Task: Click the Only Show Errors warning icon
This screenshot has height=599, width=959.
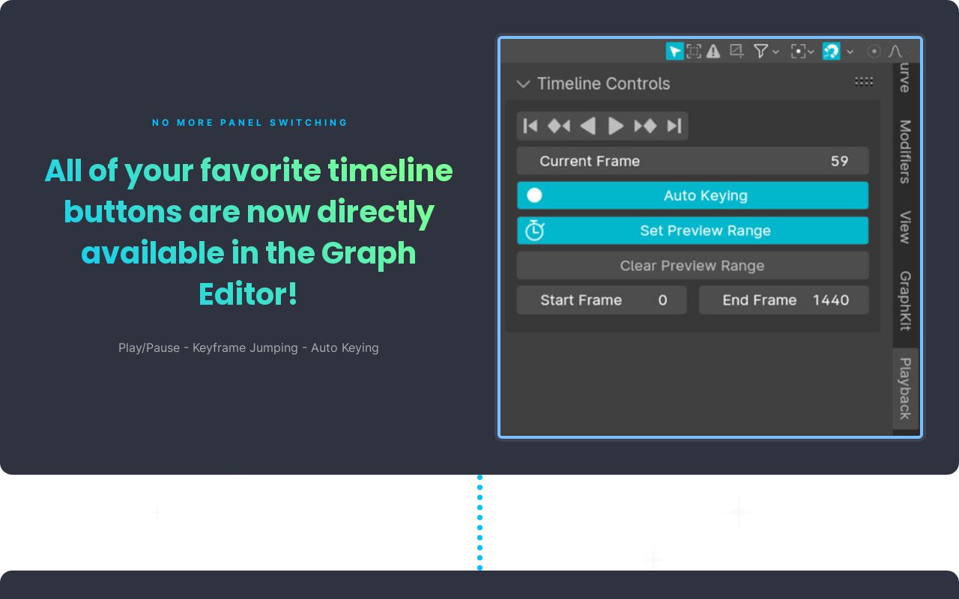Action: coord(713,51)
